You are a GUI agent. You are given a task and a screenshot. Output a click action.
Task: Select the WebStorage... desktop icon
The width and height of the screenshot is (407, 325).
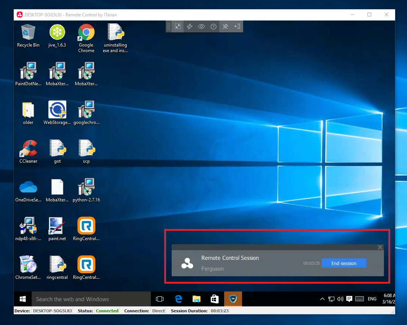coord(57,113)
